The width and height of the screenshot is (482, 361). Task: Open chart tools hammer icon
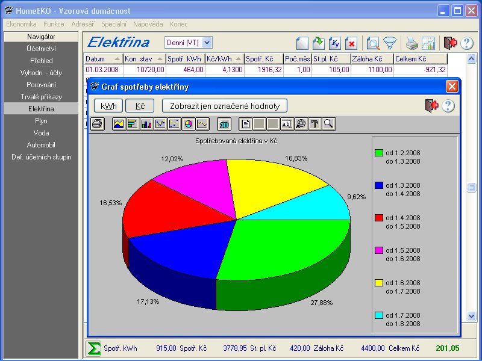315,124
